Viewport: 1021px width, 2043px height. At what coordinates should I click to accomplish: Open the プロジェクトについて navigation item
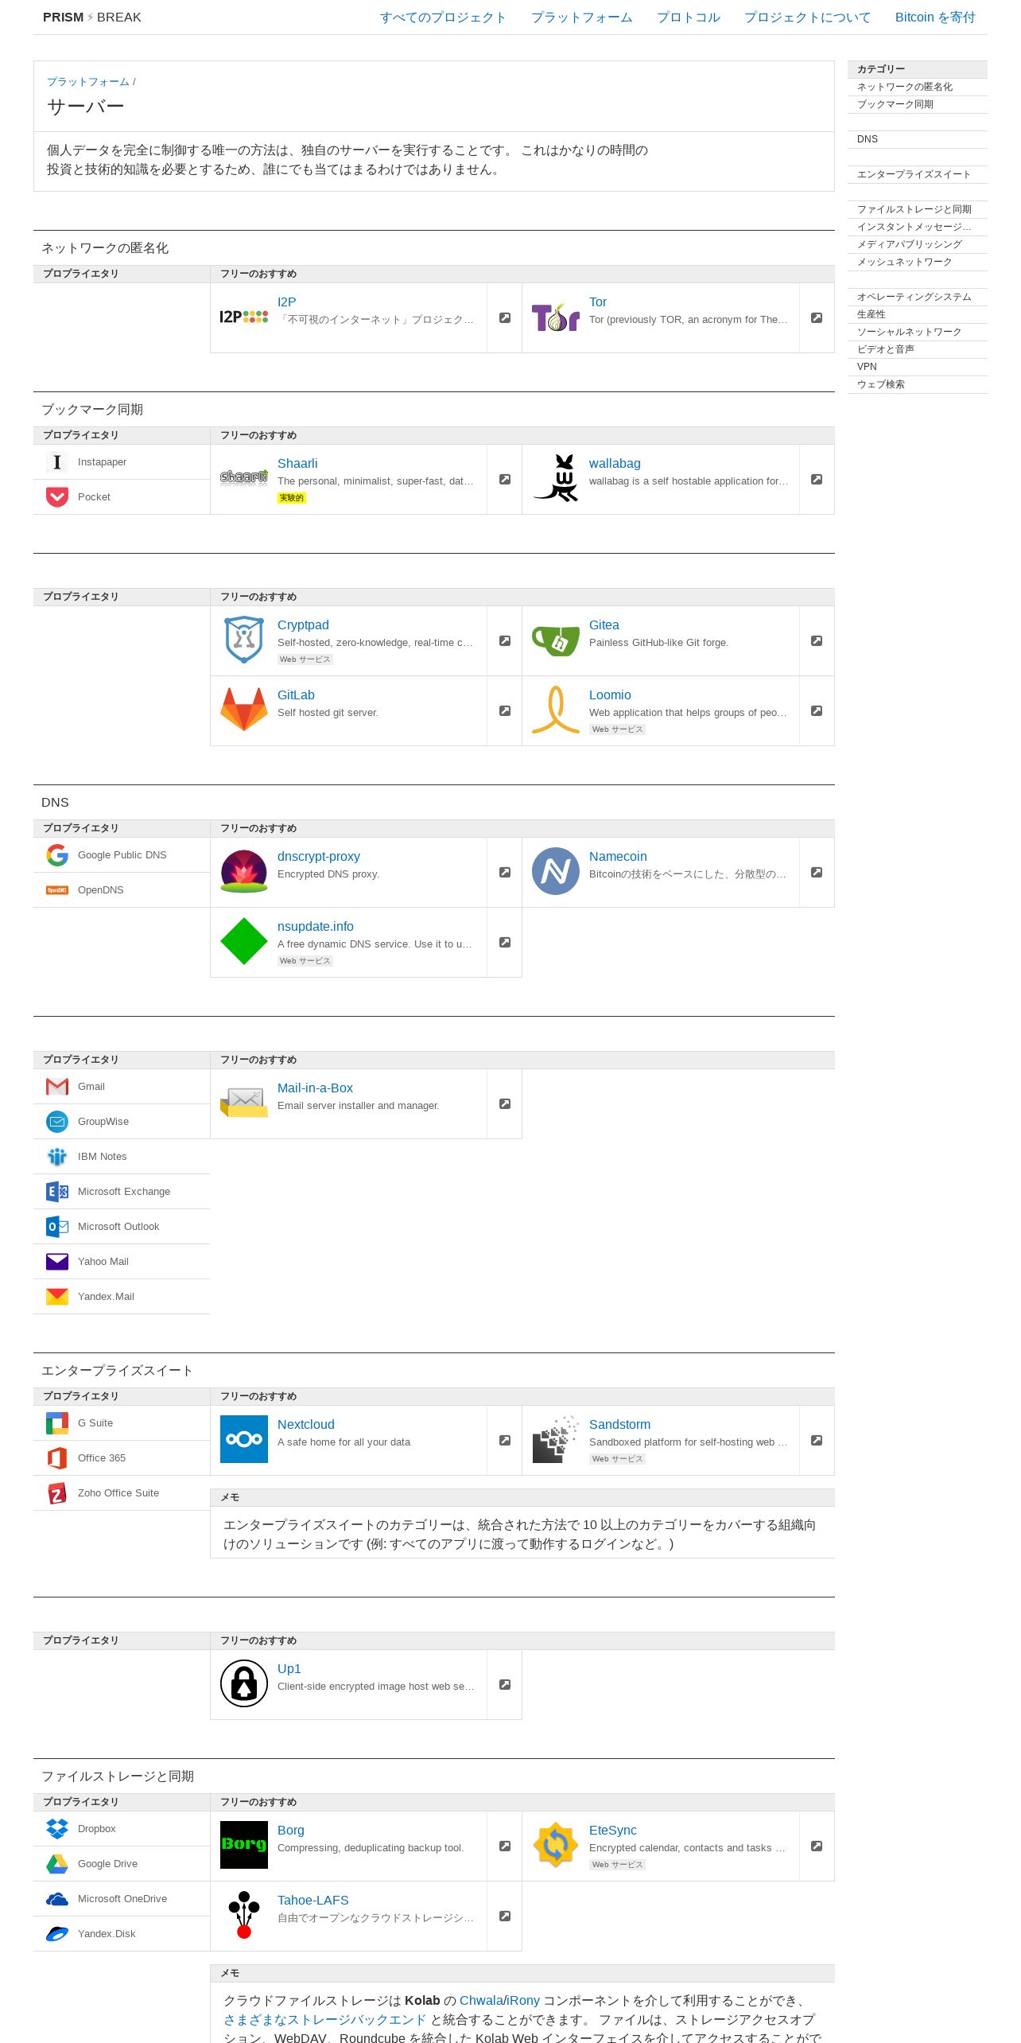(x=807, y=18)
